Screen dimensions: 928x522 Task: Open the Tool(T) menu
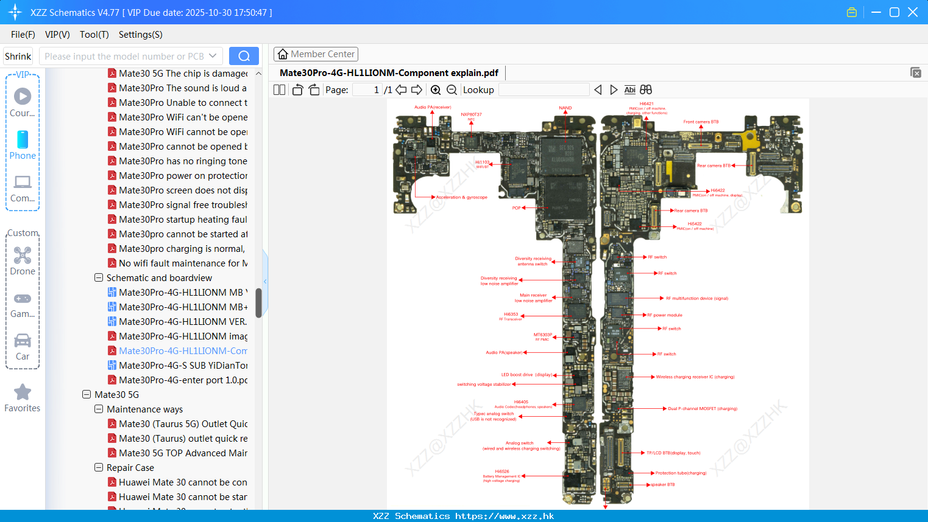tap(94, 35)
